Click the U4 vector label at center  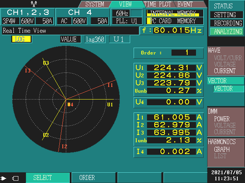click(x=70, y=104)
